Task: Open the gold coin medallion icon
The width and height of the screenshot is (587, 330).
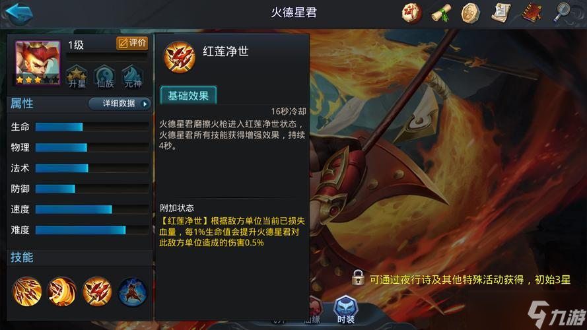Action: tap(471, 13)
